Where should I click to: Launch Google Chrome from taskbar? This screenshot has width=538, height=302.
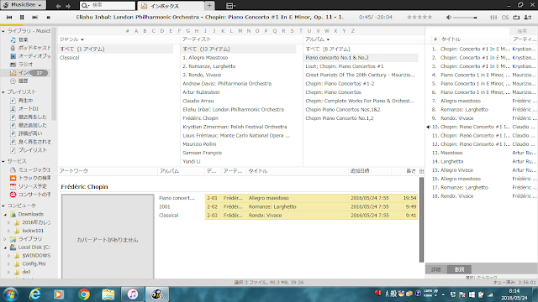tap(83, 294)
